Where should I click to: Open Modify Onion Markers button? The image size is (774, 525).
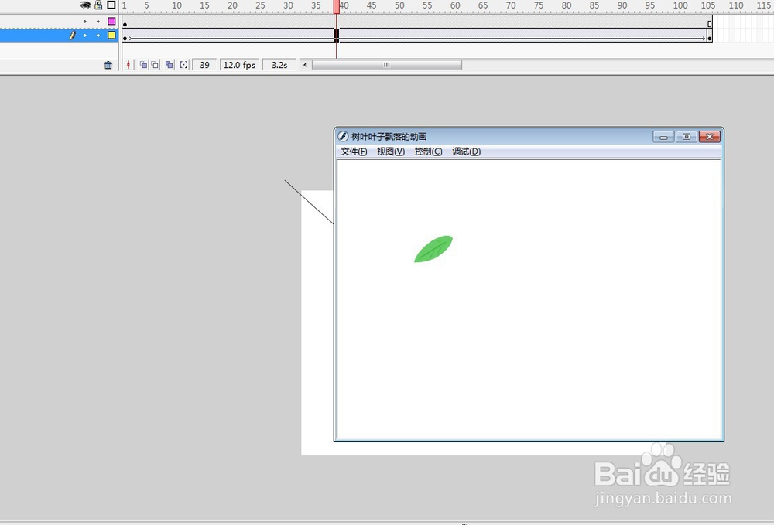[x=183, y=65]
